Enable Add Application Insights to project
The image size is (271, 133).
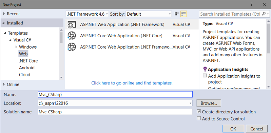coord(205,76)
